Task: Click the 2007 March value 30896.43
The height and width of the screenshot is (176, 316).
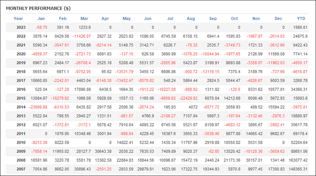Action: tap(83, 169)
